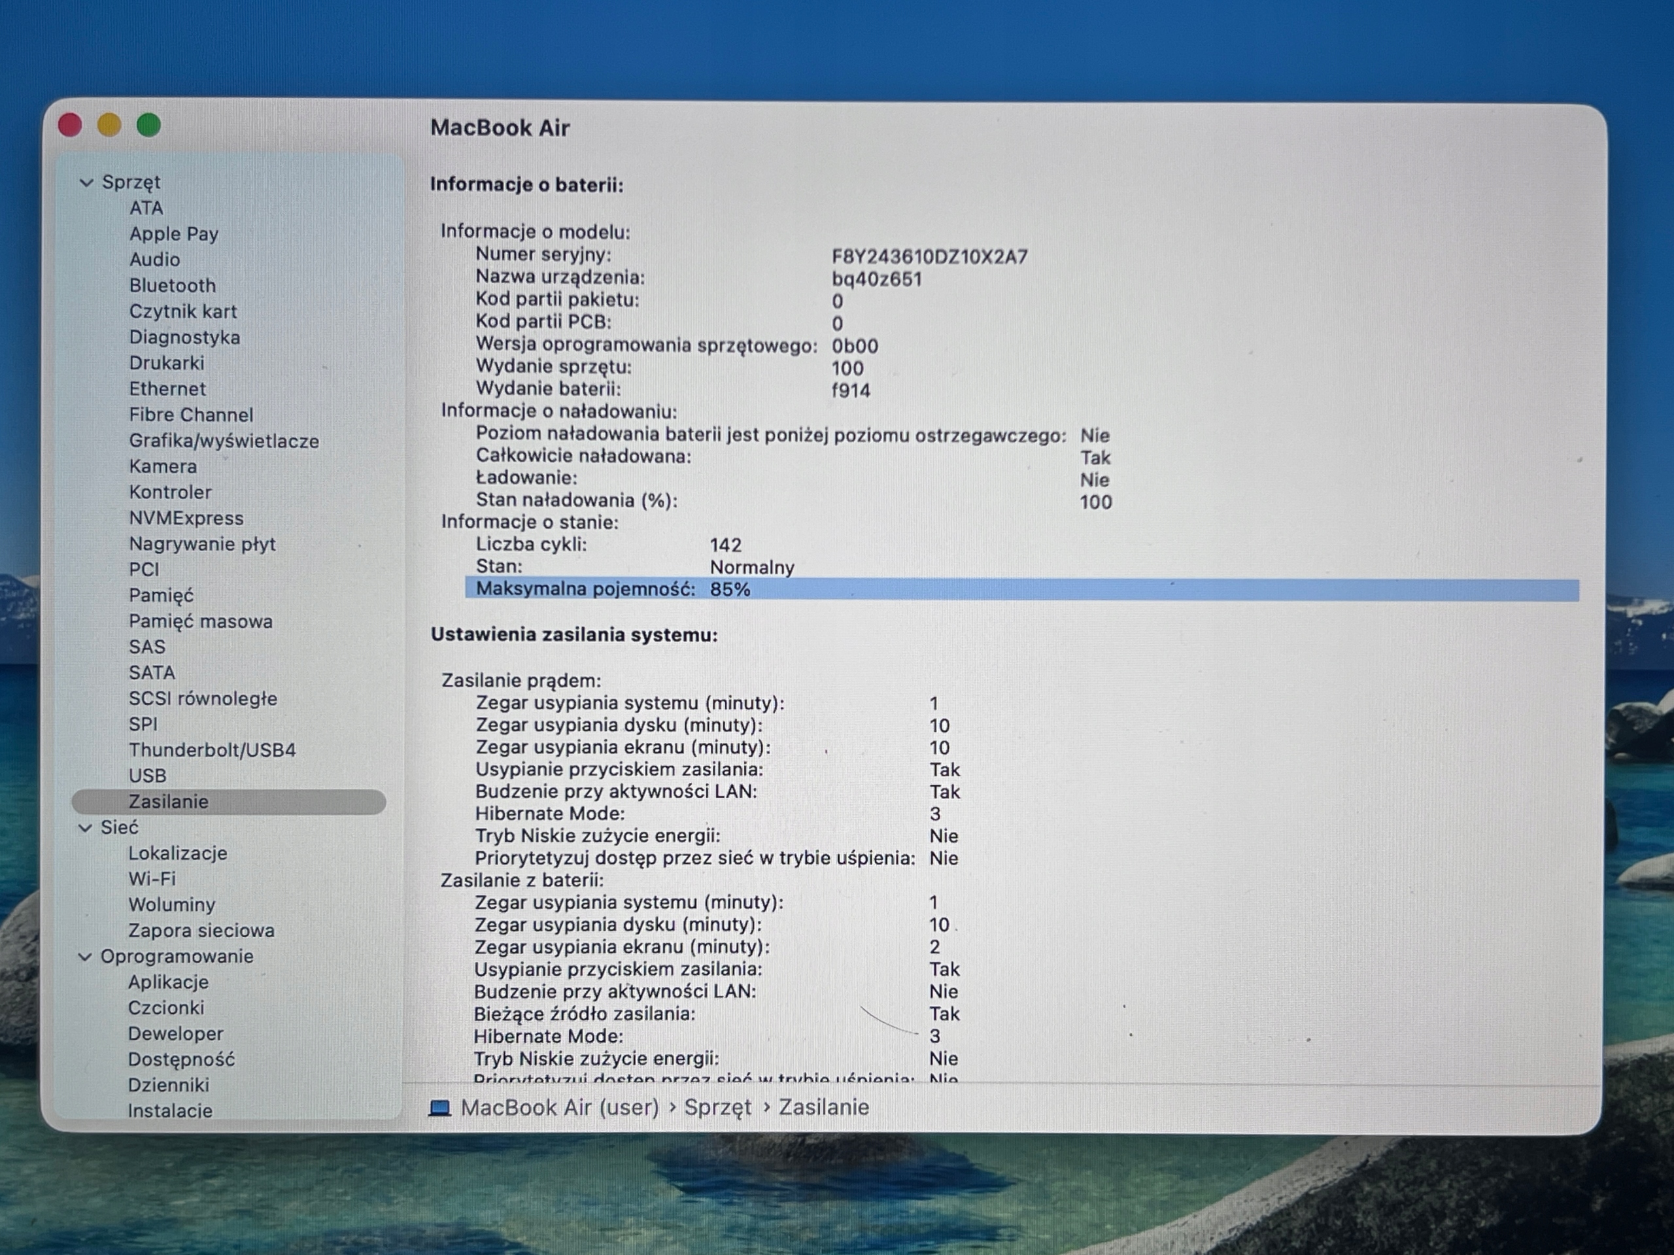Open SCSI równoległe in the sidebar
Image resolution: width=1674 pixels, height=1255 pixels.
[x=203, y=698]
